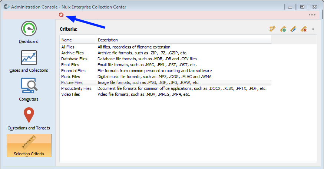This screenshot has height=169, width=324.
Task: Open Custodians and Targets section
Action: pyautogui.click(x=29, y=119)
